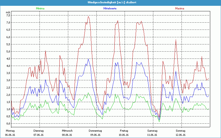
Task: Click the 6,5 y-axis value
Action: point(8,30)
